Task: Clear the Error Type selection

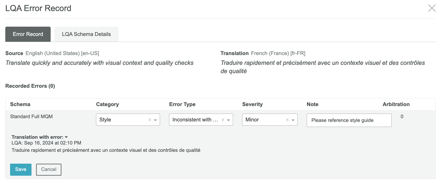Action: [x=223, y=120]
